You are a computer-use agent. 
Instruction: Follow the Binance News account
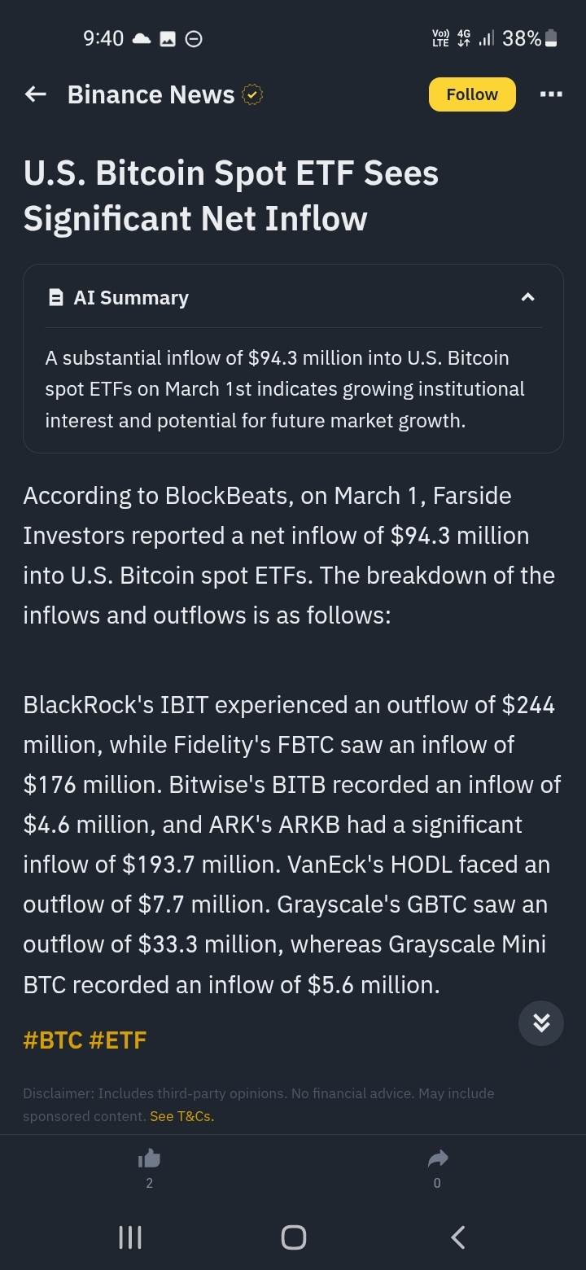(x=472, y=94)
